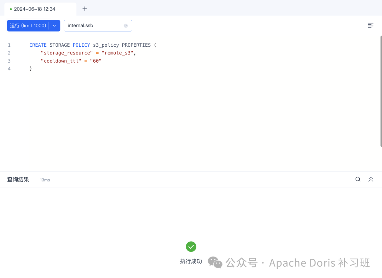Screen dimensions: 382x278
Task: Click the 13ms execution time label
Action: tap(45, 180)
